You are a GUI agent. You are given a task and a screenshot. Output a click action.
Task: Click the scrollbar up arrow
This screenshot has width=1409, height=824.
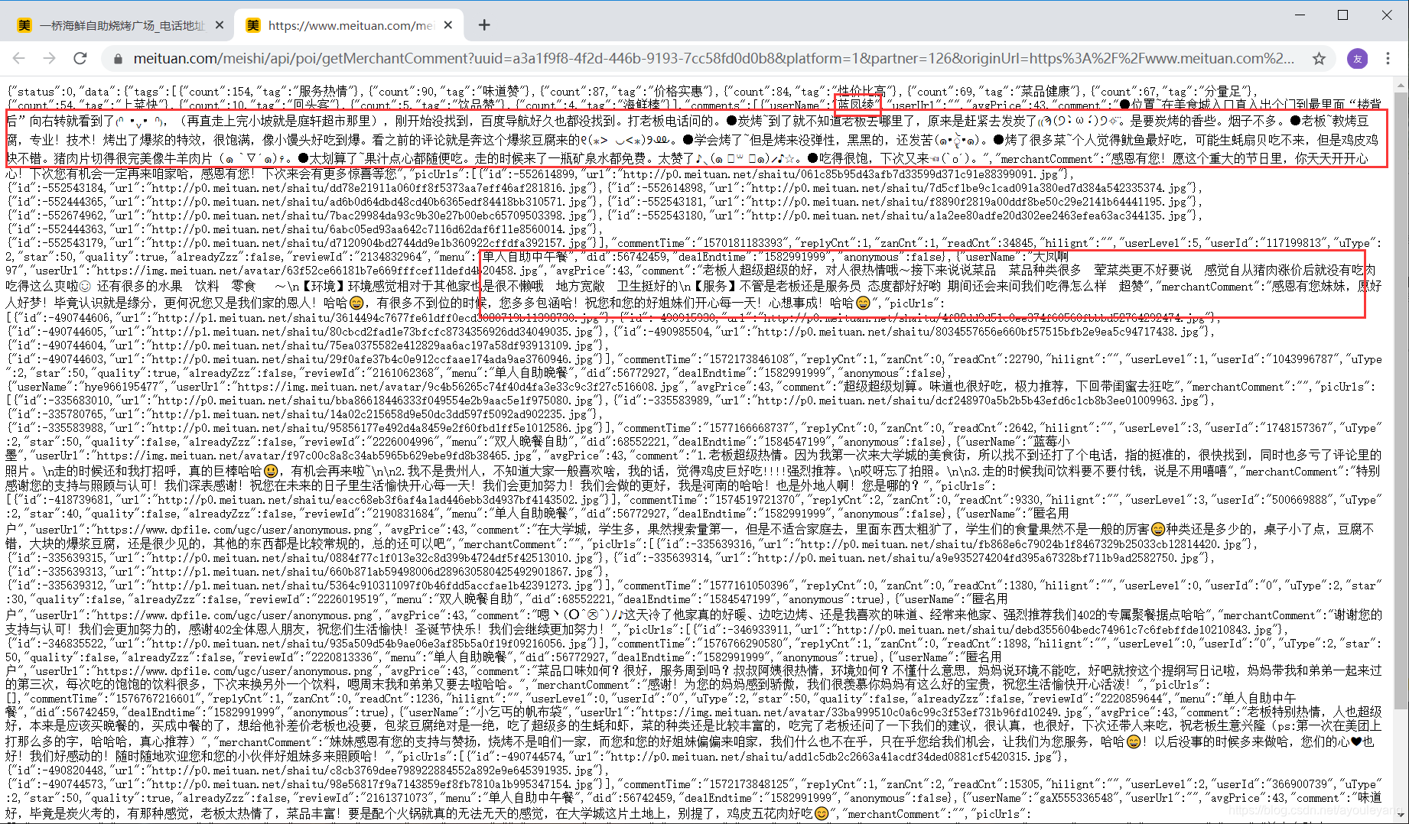click(1402, 83)
